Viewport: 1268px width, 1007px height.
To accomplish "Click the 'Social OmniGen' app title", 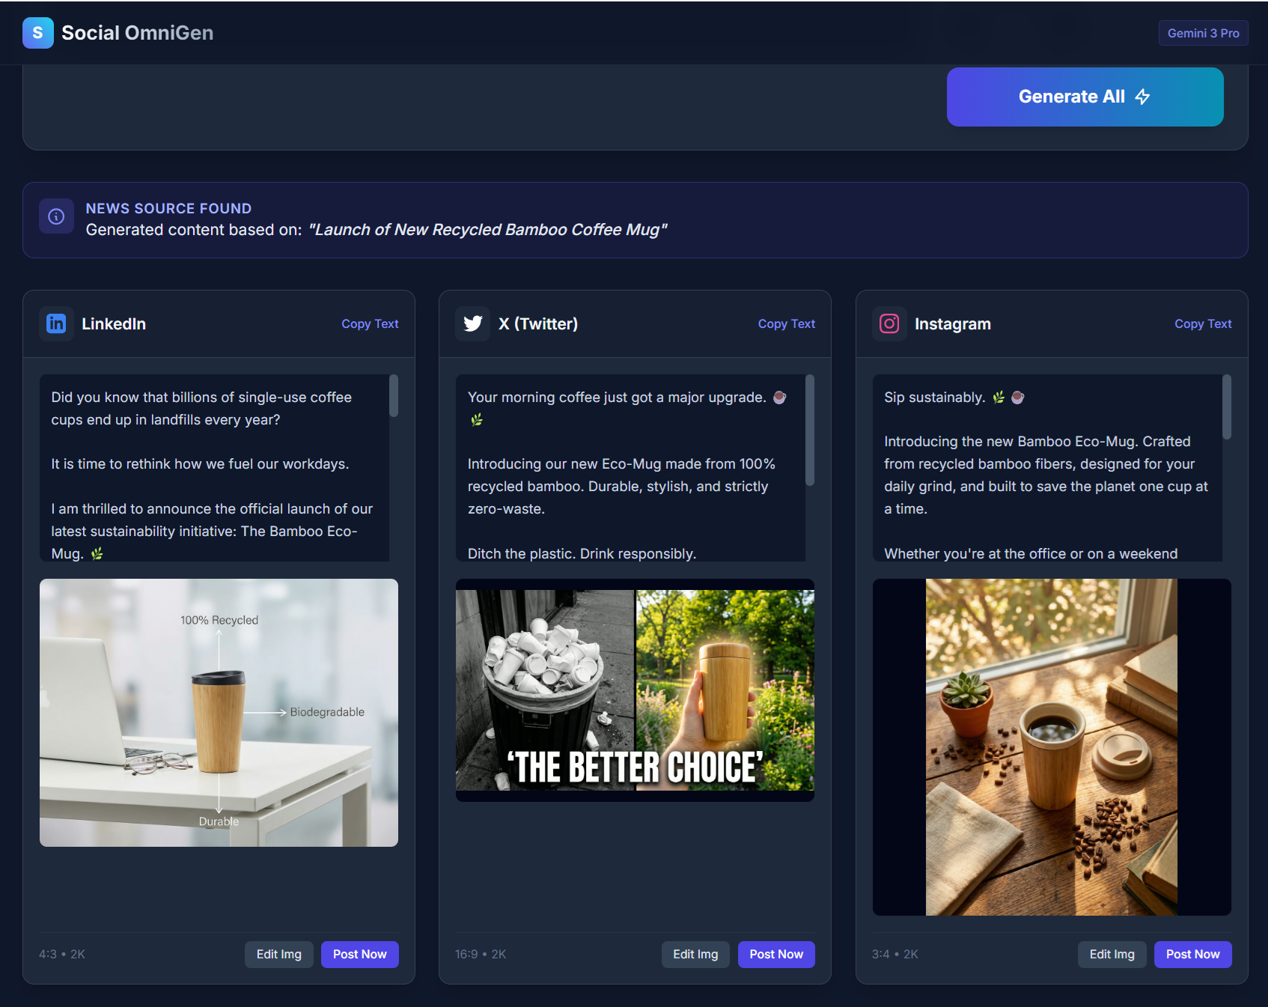I will point(138,33).
